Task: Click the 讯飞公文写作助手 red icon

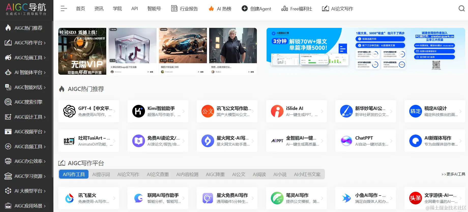Action: point(208,111)
